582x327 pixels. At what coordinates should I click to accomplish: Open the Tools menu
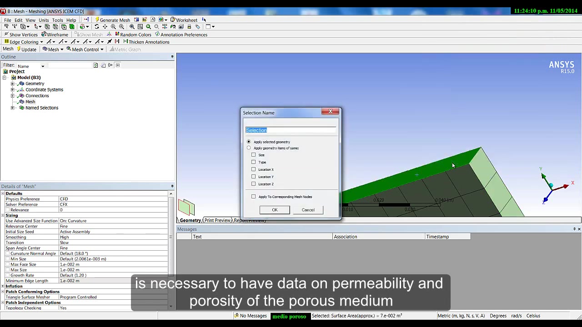point(57,20)
